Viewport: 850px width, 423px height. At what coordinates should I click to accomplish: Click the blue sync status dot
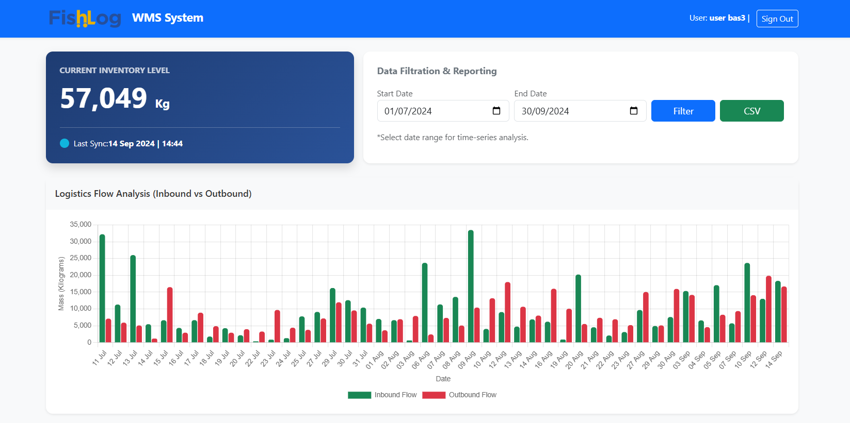65,144
